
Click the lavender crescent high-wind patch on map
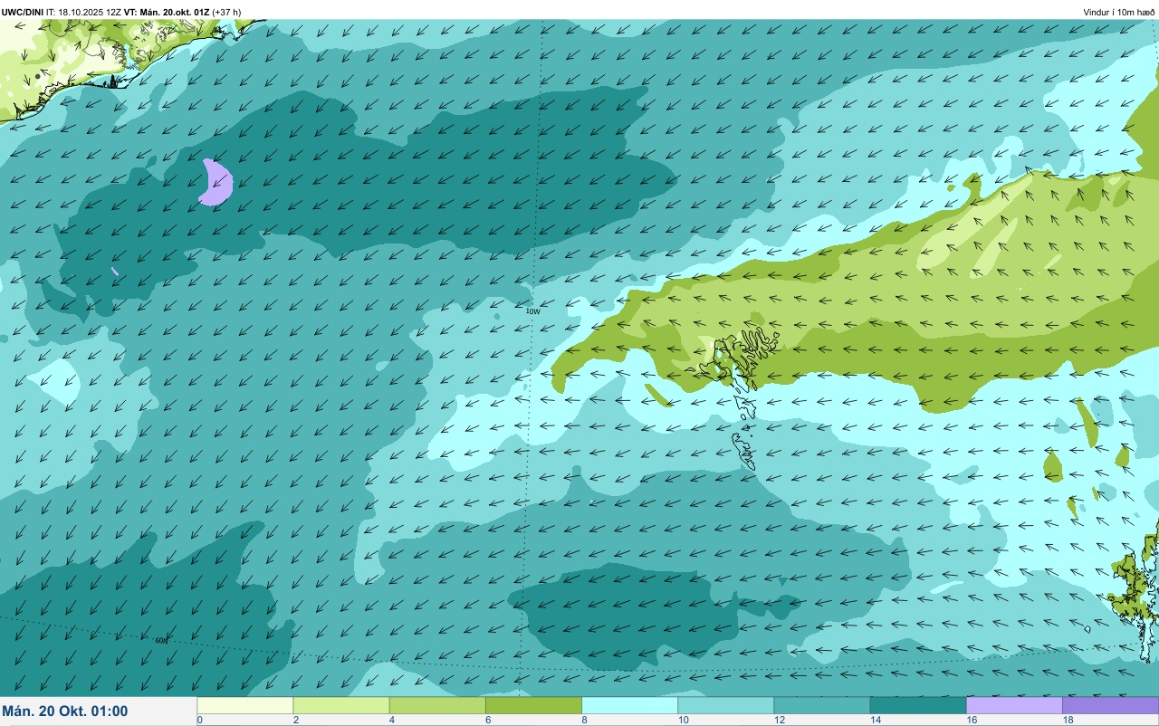point(216,182)
